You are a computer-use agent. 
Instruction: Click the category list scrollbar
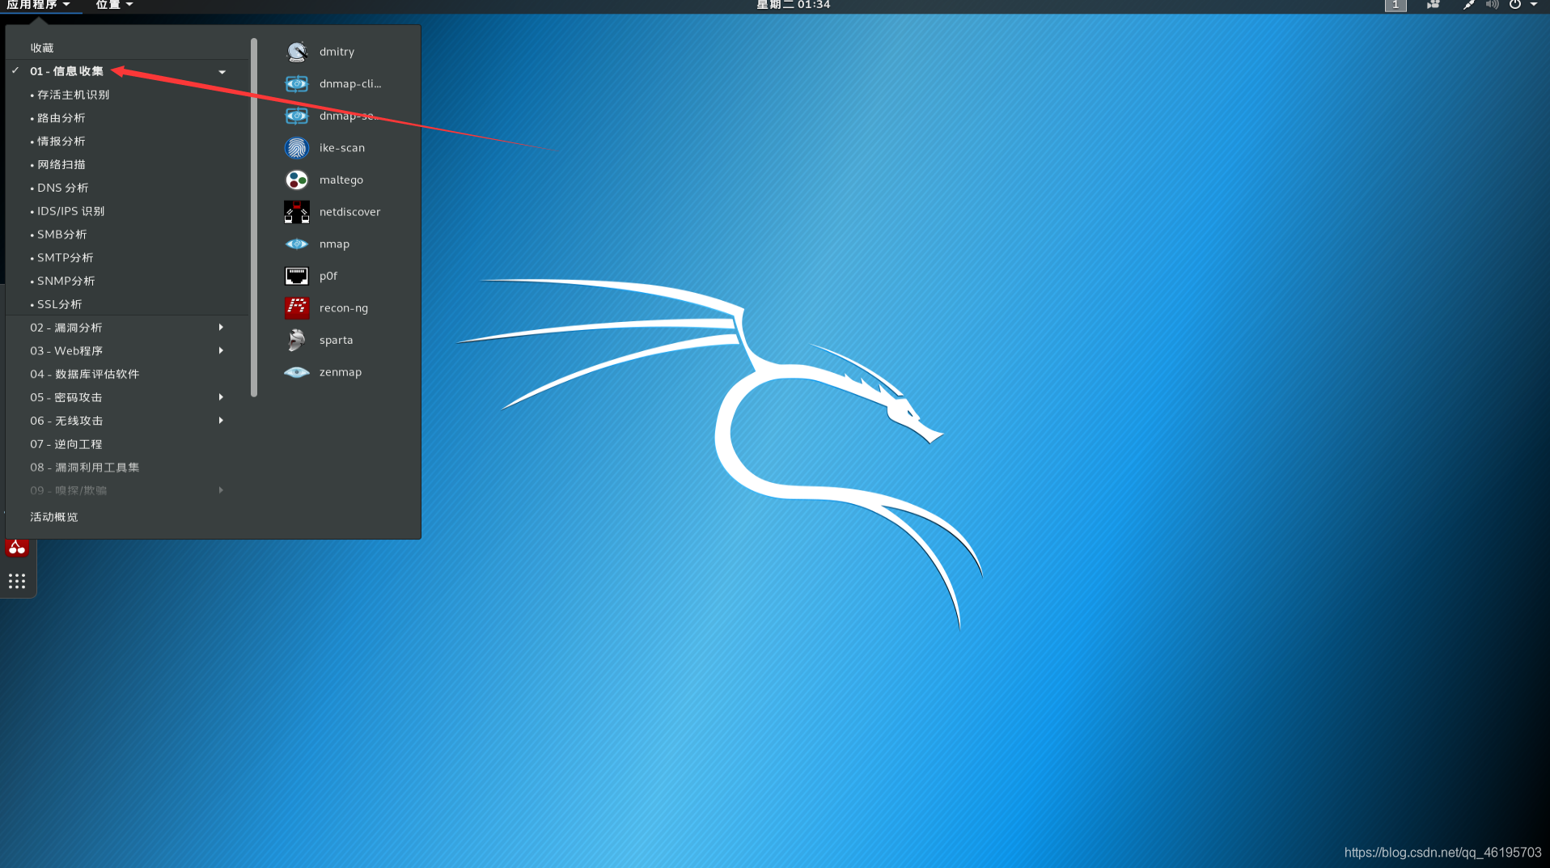point(254,217)
